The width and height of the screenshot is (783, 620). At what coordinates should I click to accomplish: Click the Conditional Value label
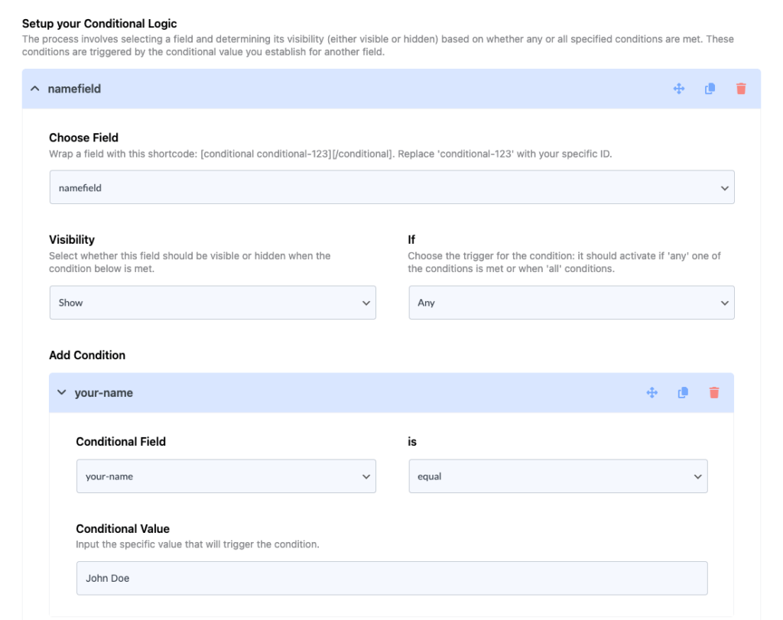point(122,528)
